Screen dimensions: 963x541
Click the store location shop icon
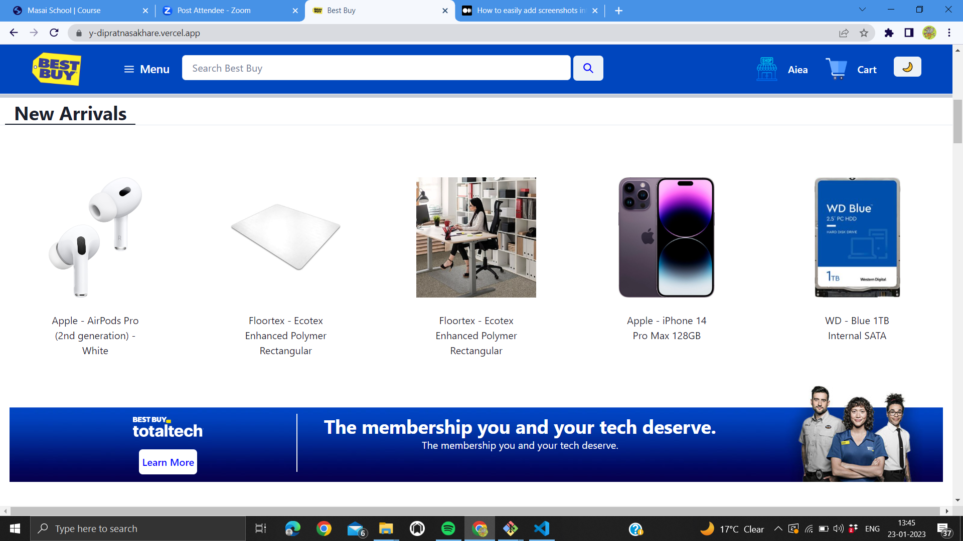point(766,69)
